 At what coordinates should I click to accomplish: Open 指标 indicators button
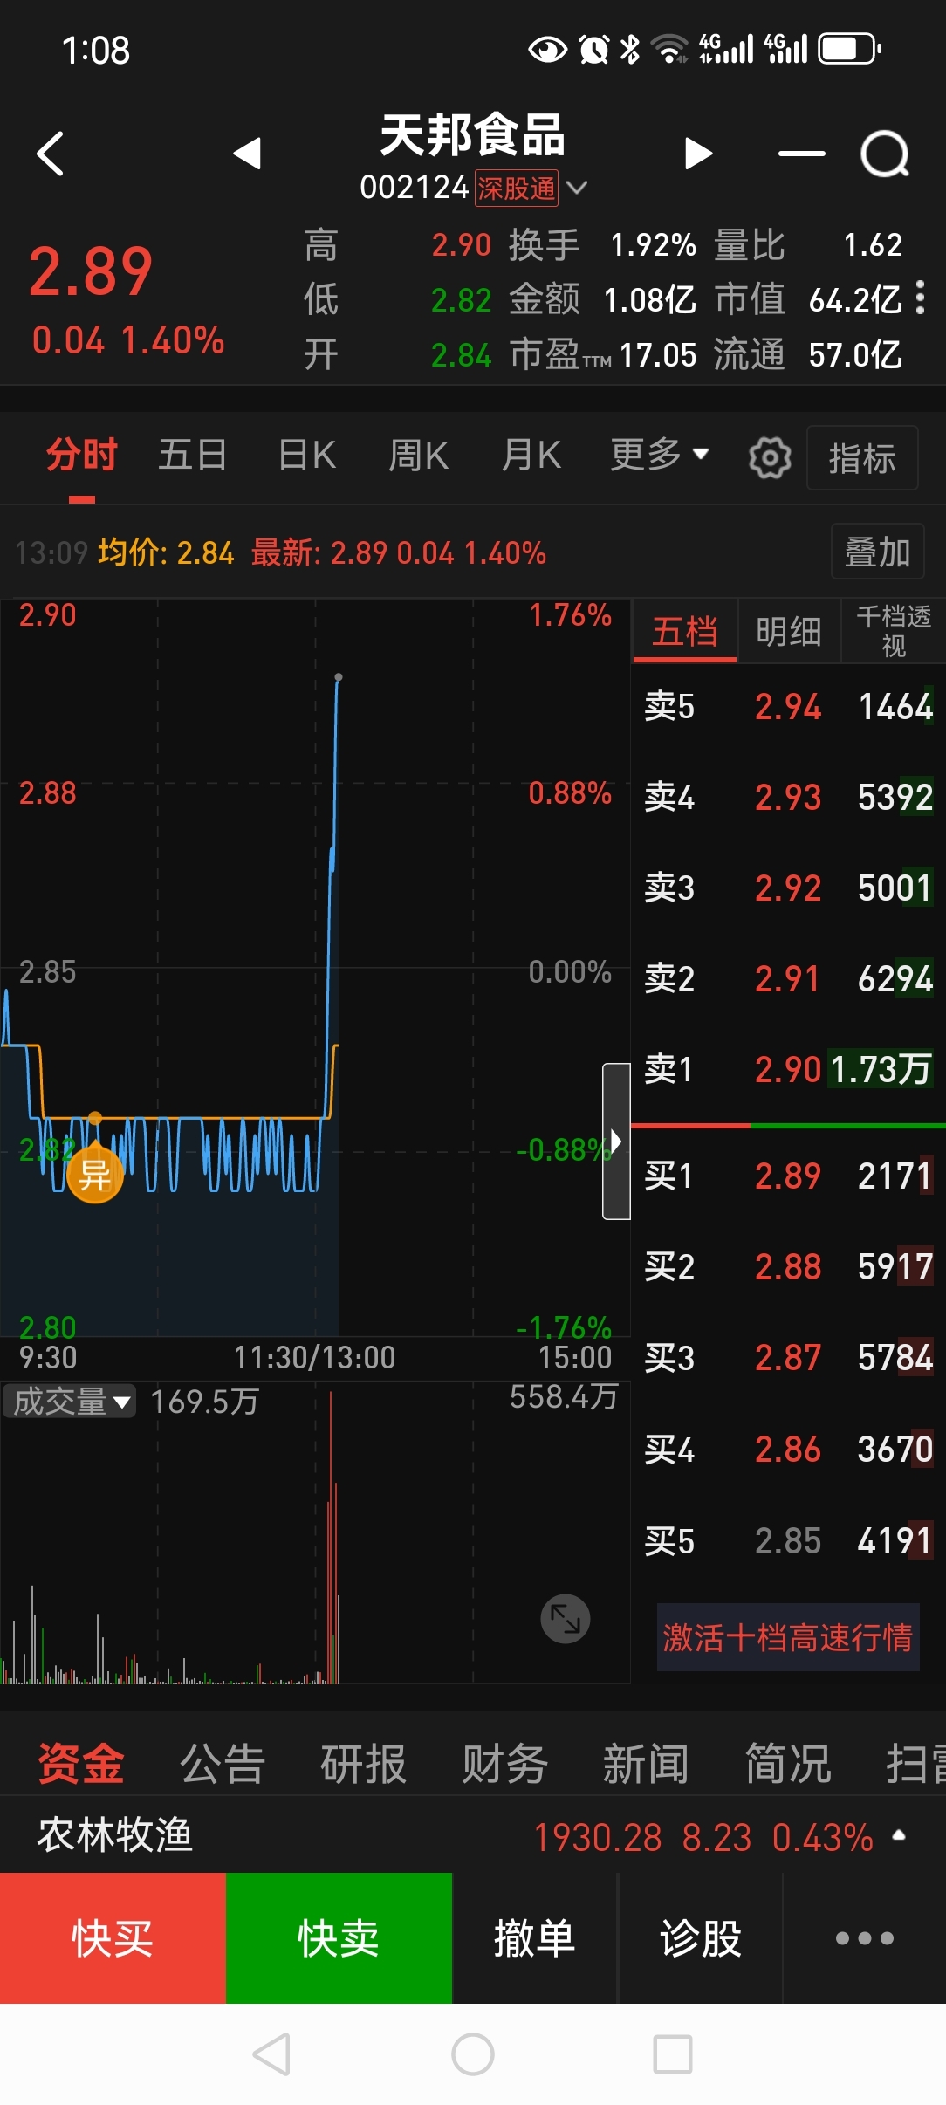coord(862,457)
